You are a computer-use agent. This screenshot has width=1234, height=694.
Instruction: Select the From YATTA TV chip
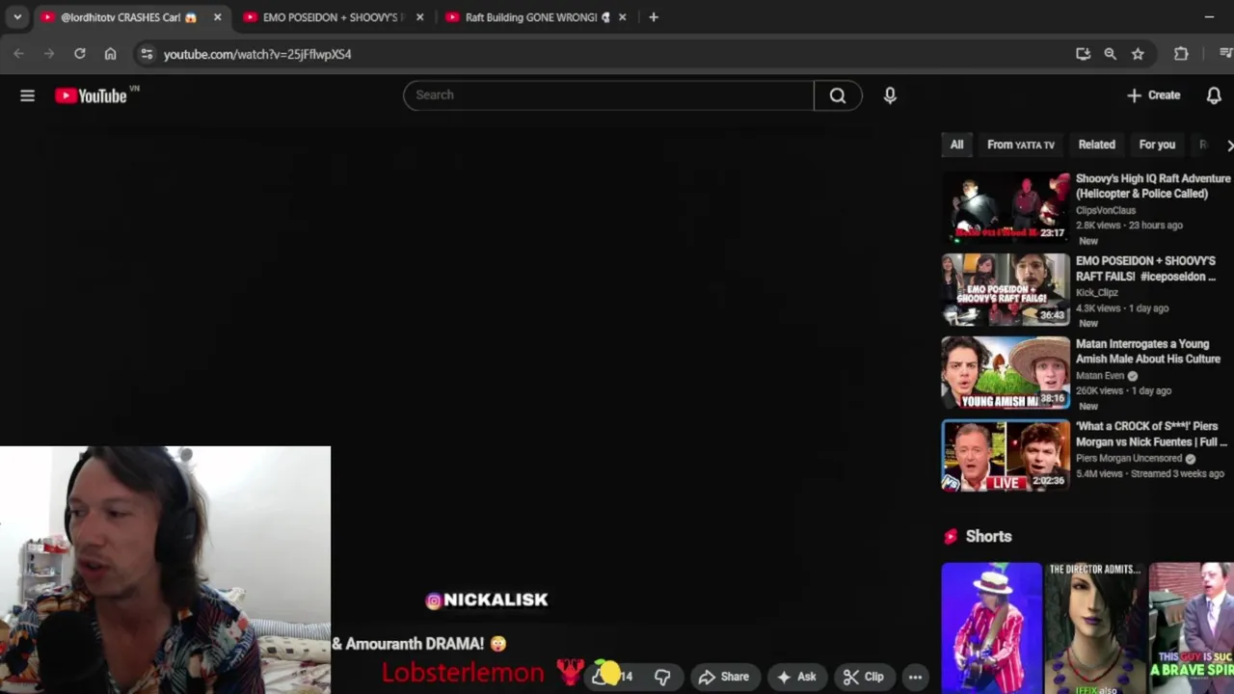(1021, 145)
